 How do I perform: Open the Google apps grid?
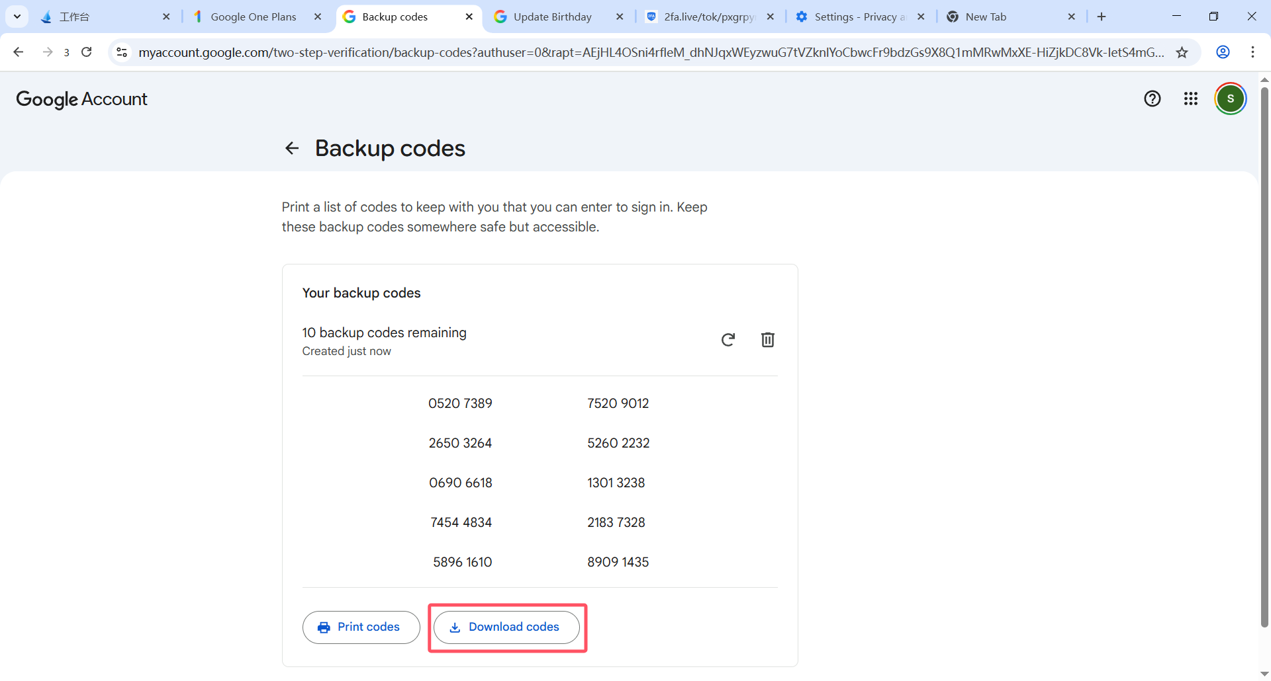point(1190,99)
